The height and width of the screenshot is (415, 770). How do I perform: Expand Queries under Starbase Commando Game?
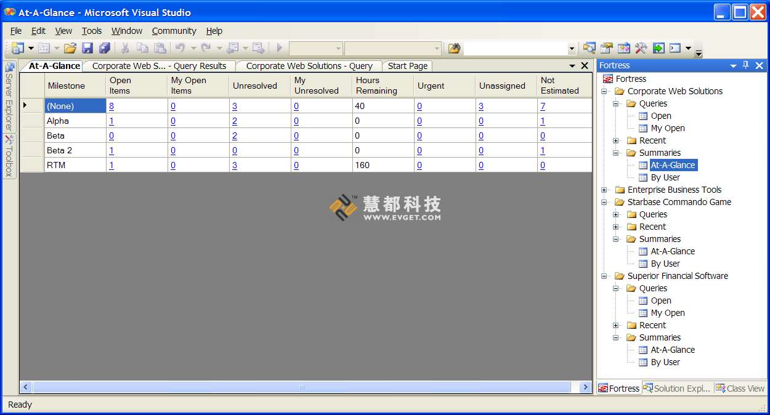click(x=616, y=214)
